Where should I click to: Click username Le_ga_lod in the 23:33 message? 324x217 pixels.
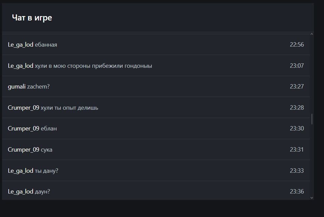click(x=20, y=171)
